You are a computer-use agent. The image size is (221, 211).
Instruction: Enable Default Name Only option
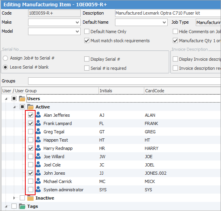click(87, 32)
